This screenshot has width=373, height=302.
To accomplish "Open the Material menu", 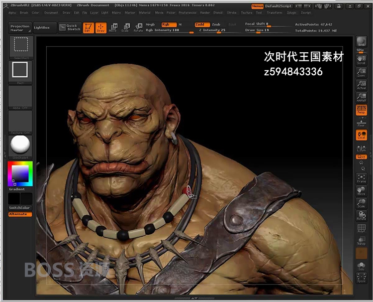I will click(x=144, y=12).
